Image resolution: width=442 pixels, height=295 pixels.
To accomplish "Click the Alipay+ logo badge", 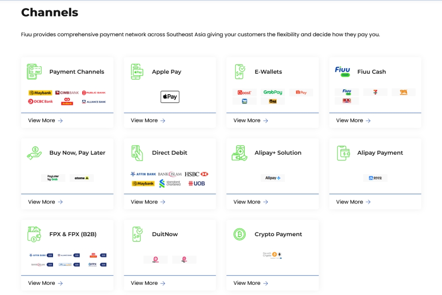I will pyautogui.click(x=273, y=178).
